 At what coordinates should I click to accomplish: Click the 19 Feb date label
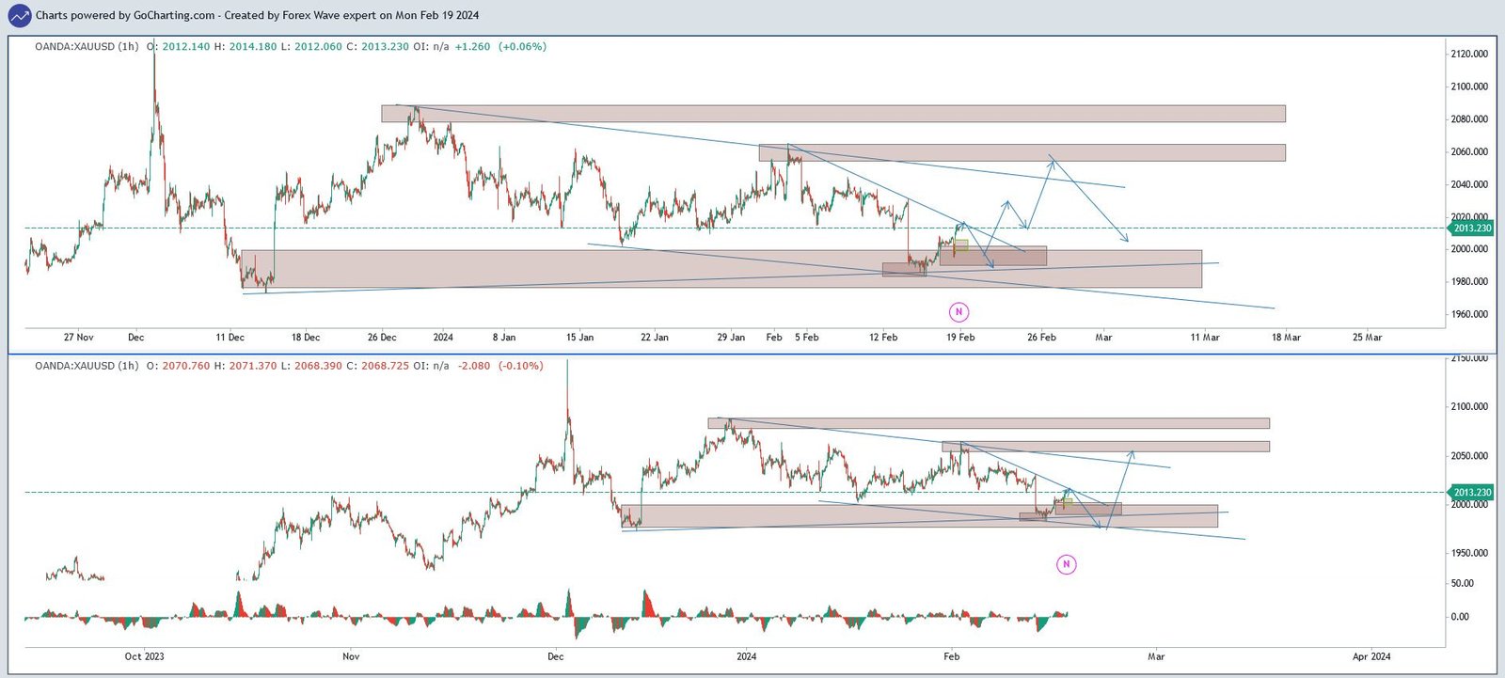(960, 338)
